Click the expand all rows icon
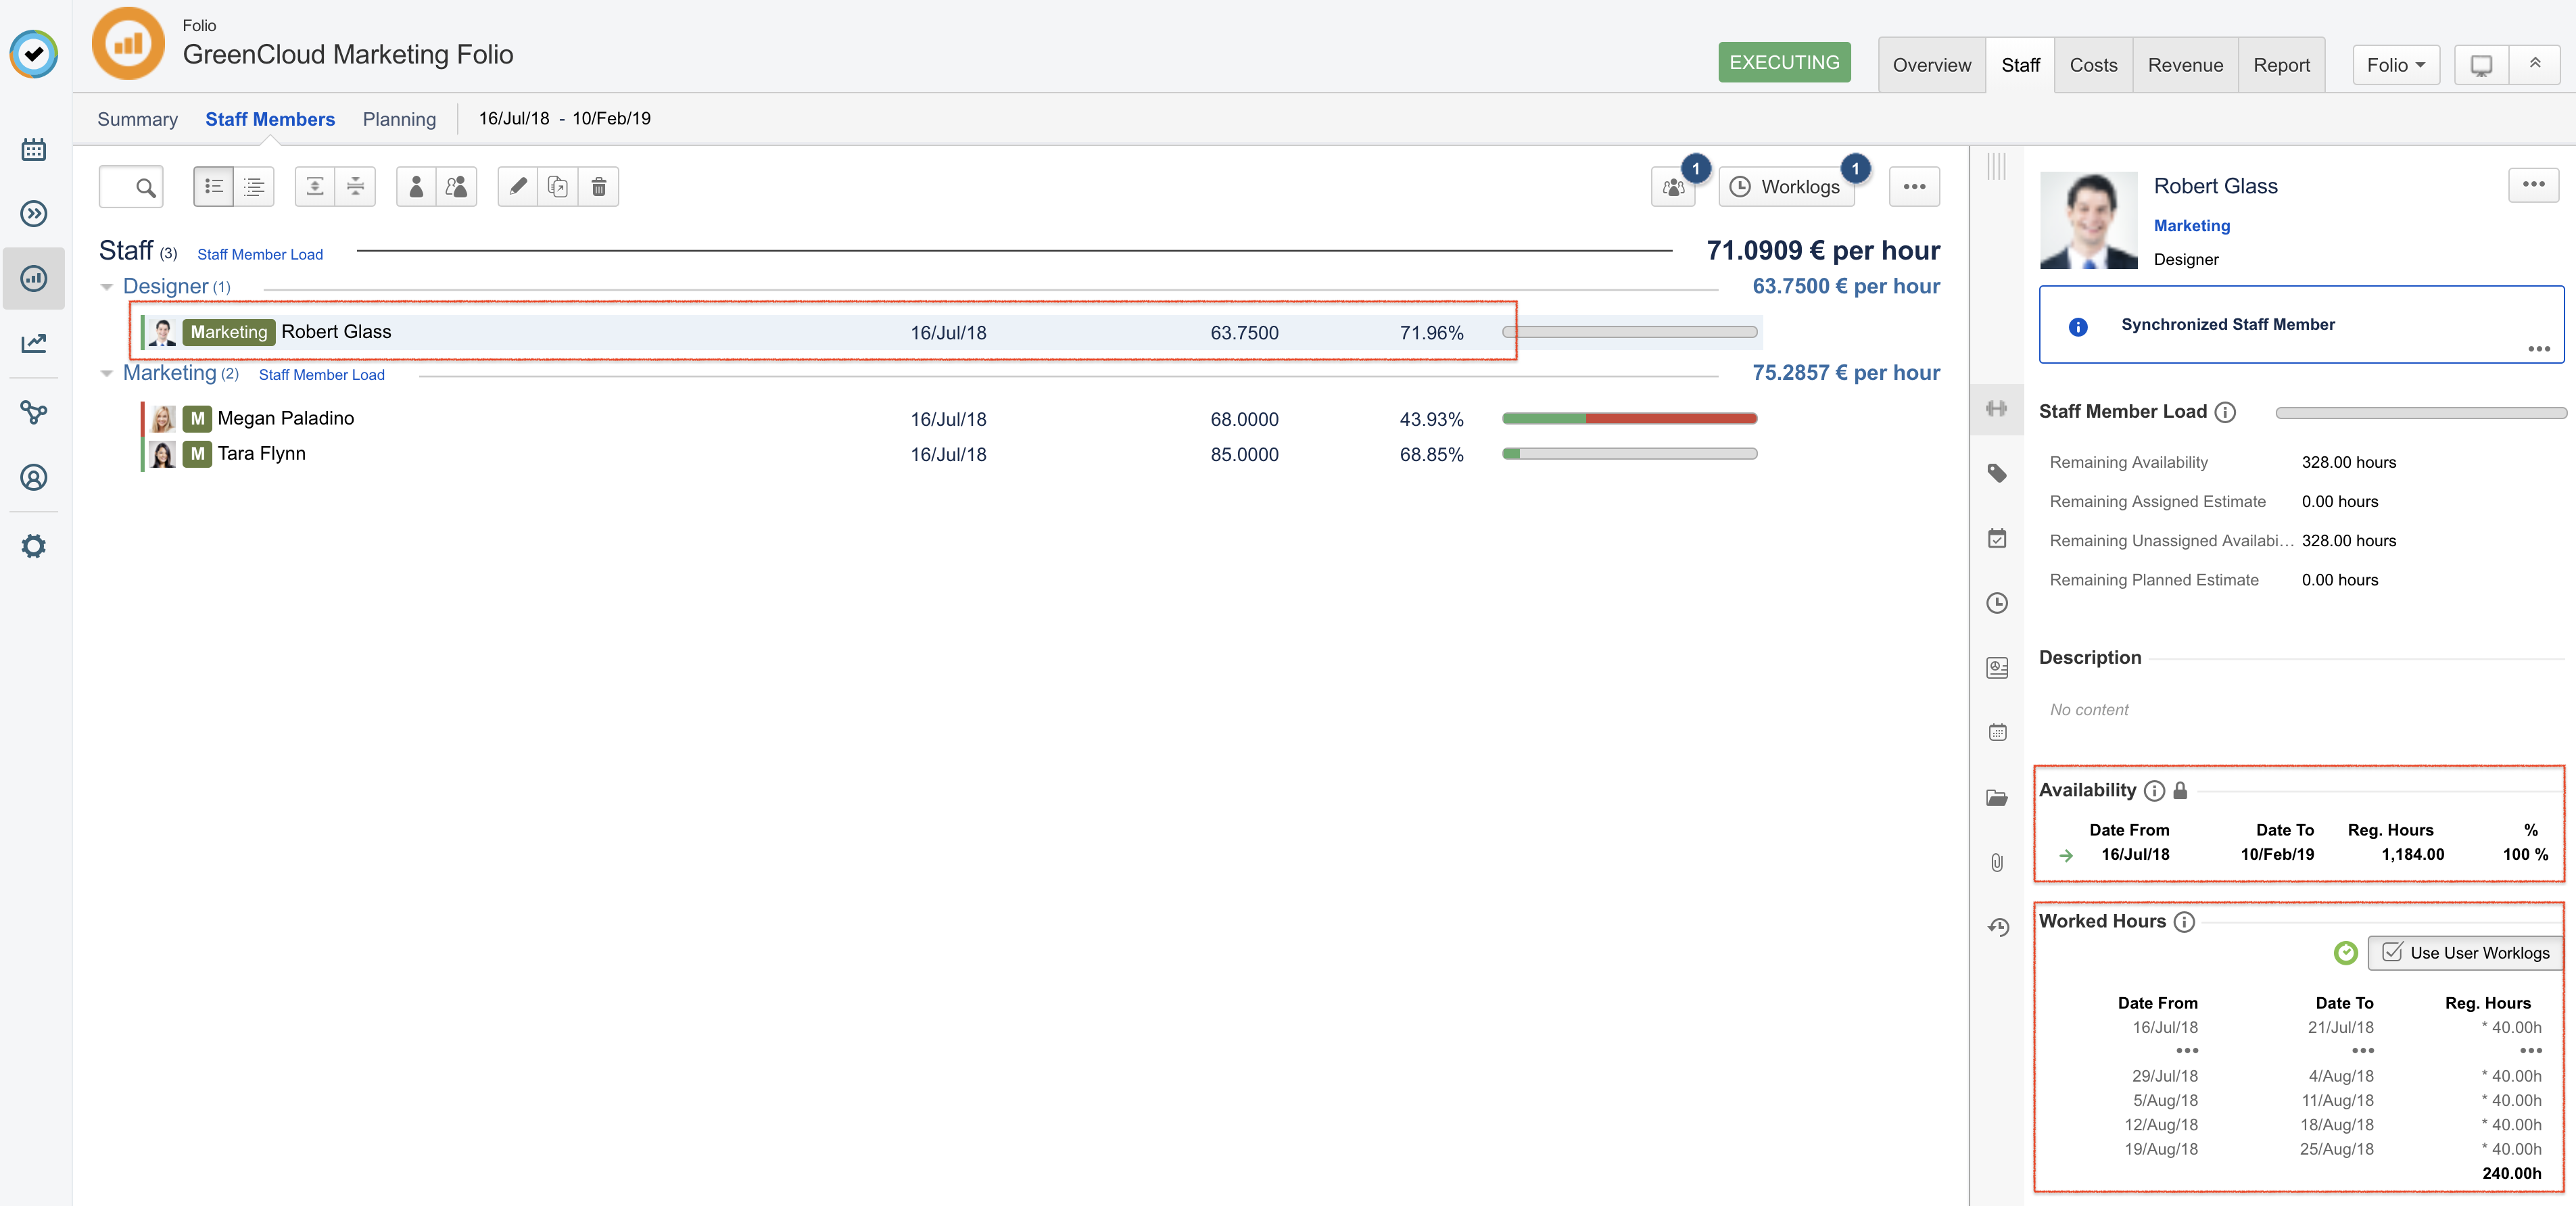2576x1206 pixels. pos(315,187)
